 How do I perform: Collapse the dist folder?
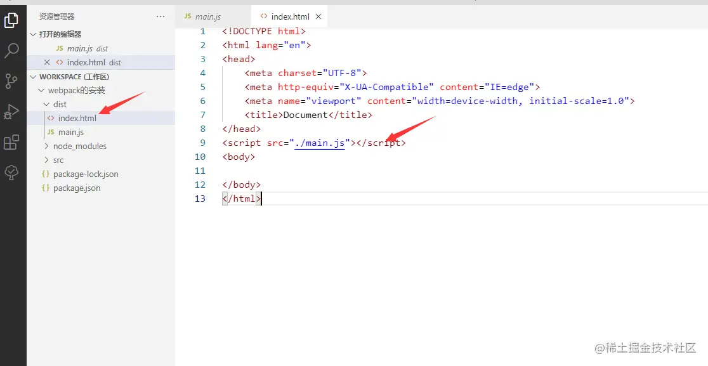click(x=46, y=104)
